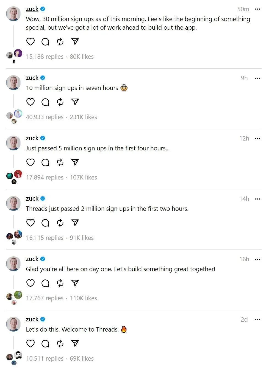Repost the 5 million sign ups thread
The height and width of the screenshot is (373, 269).
coord(60,162)
